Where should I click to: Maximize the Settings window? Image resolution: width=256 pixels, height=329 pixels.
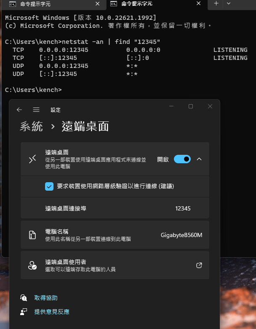coord(191,106)
